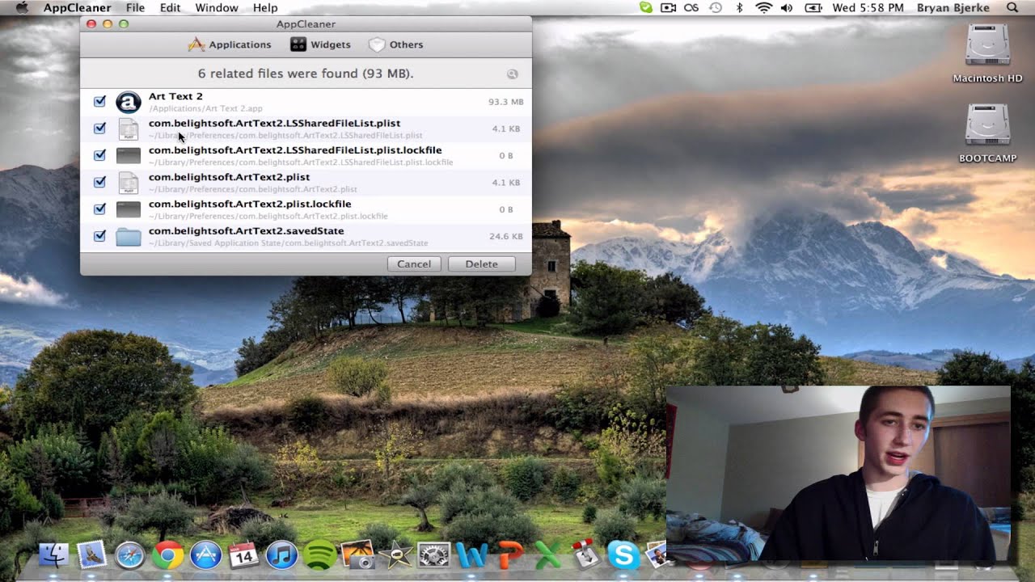Open Calendar (iCal) from the Dock
The image size is (1035, 582).
click(243, 555)
